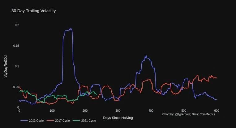Screen dimensions: 236x128
Task: Click the red 2017 Cycle legend line swatch
Action: coord(50,121)
